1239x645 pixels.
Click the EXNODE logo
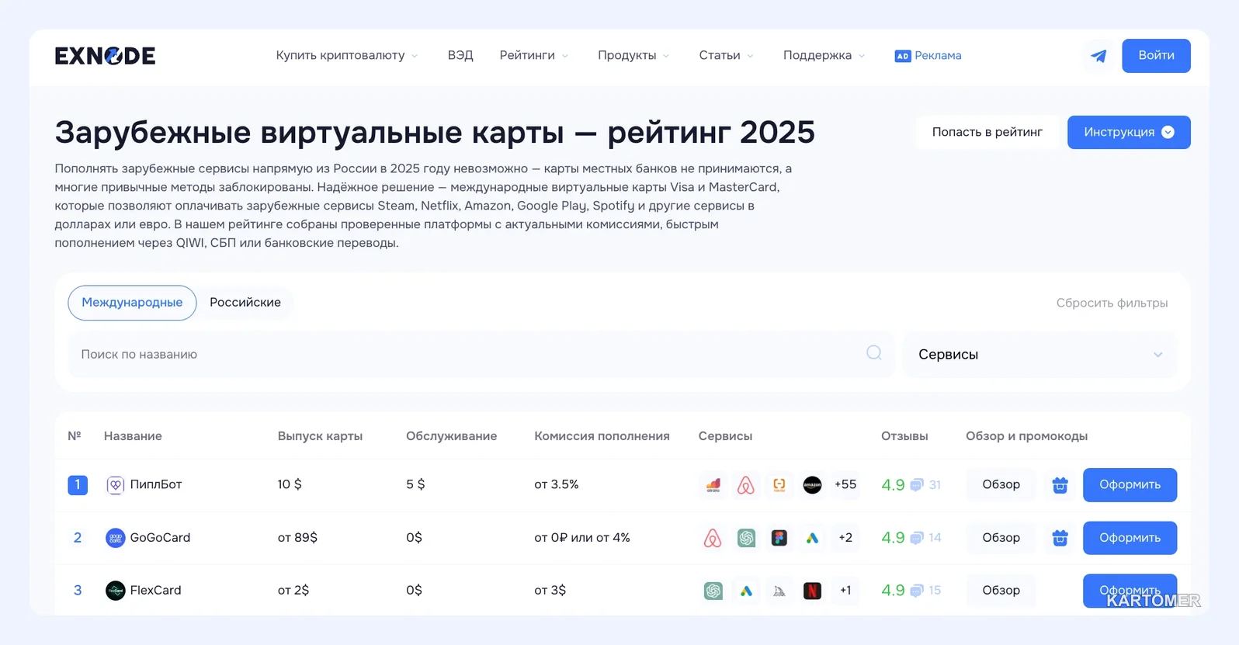[105, 56]
